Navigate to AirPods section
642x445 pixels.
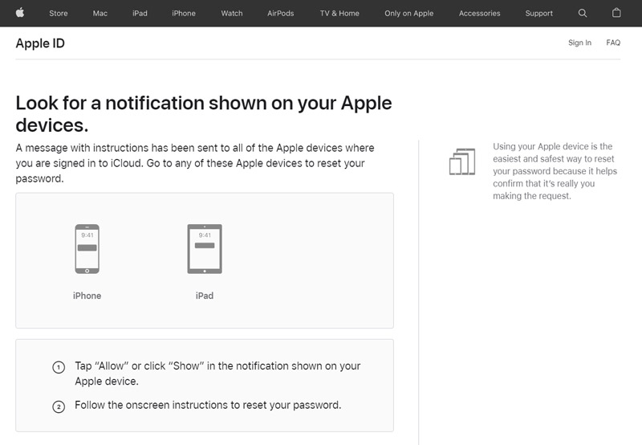(x=280, y=13)
